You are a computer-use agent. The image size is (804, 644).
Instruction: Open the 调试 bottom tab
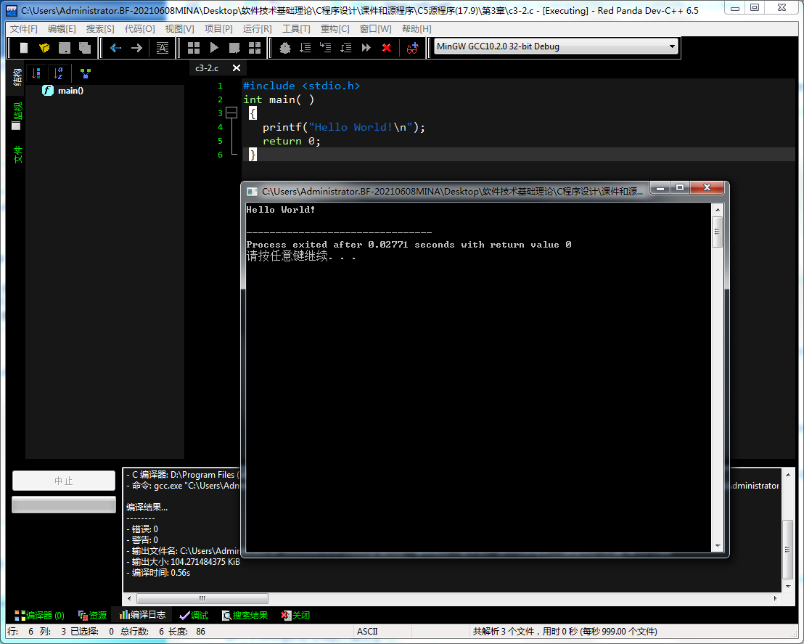tap(194, 615)
